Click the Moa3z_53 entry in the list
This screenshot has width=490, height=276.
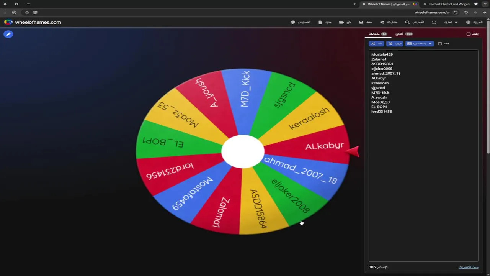(x=381, y=102)
